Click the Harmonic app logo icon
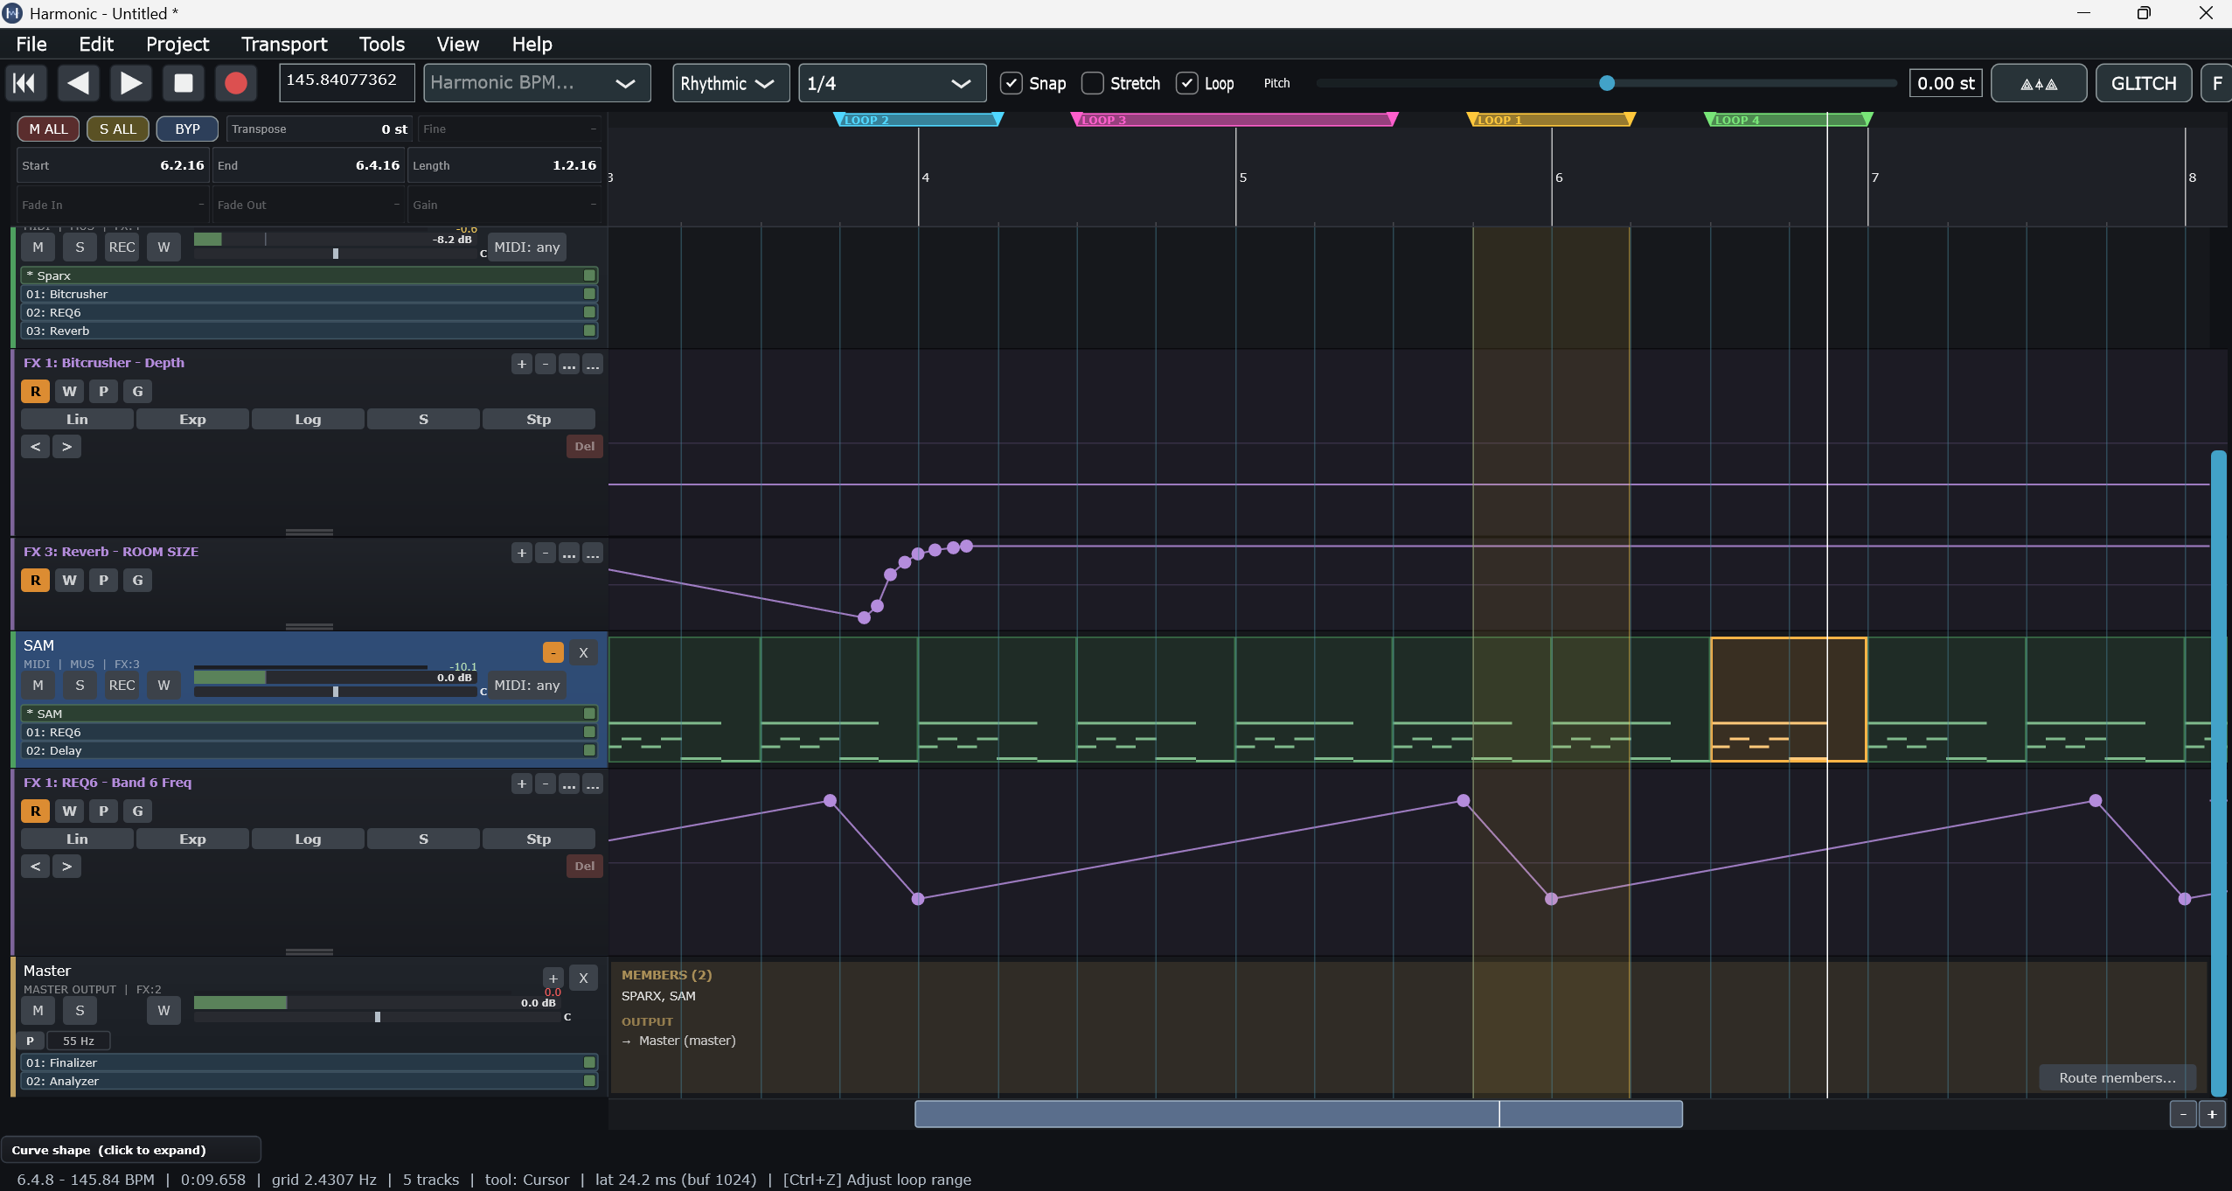2232x1191 pixels. click(13, 13)
